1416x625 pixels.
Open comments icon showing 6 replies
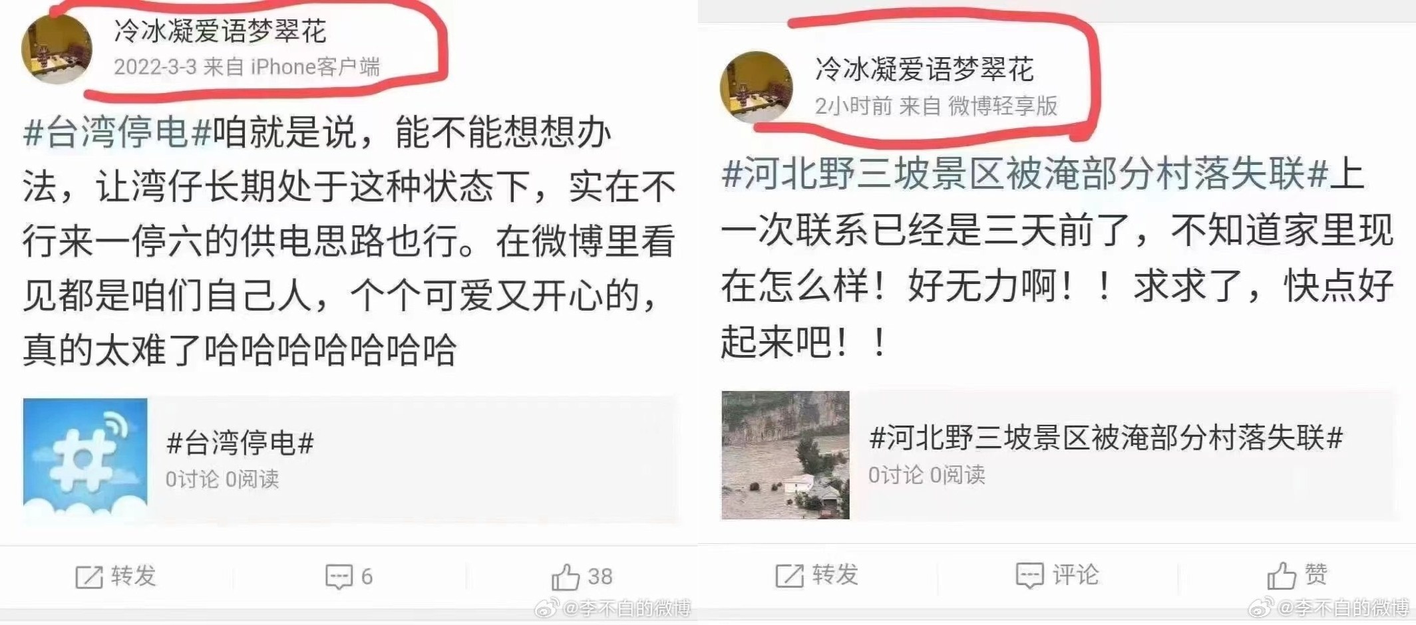pos(339,576)
